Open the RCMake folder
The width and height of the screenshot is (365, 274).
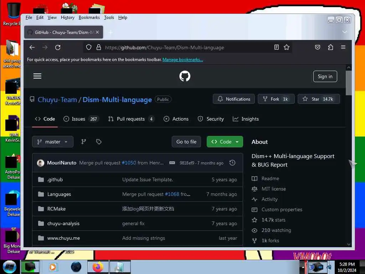pyautogui.click(x=56, y=209)
